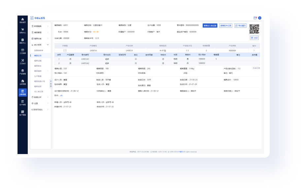Click product code cell LH001A
The width and height of the screenshot is (307, 195).
pos(93,51)
